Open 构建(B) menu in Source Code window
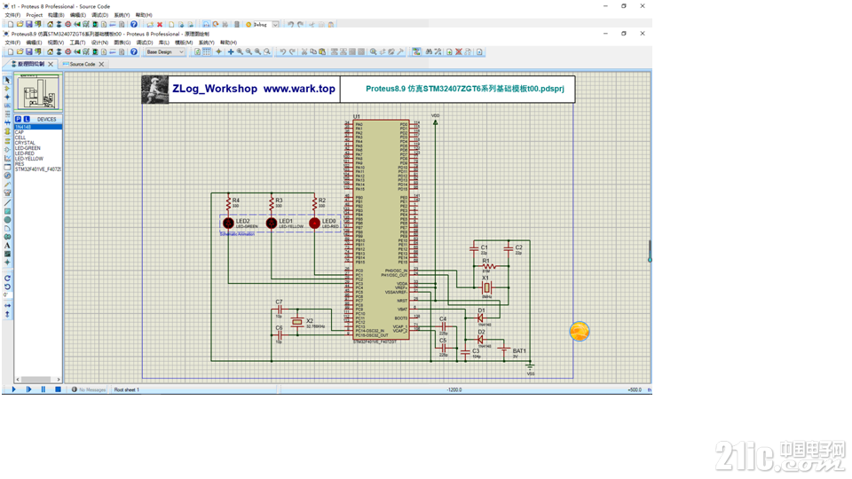Screen dimensions: 852x479 point(56,15)
